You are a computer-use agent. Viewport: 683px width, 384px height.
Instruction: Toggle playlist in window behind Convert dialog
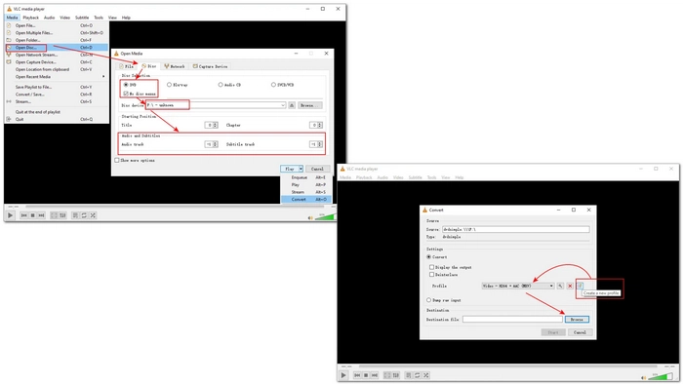(x=409, y=375)
